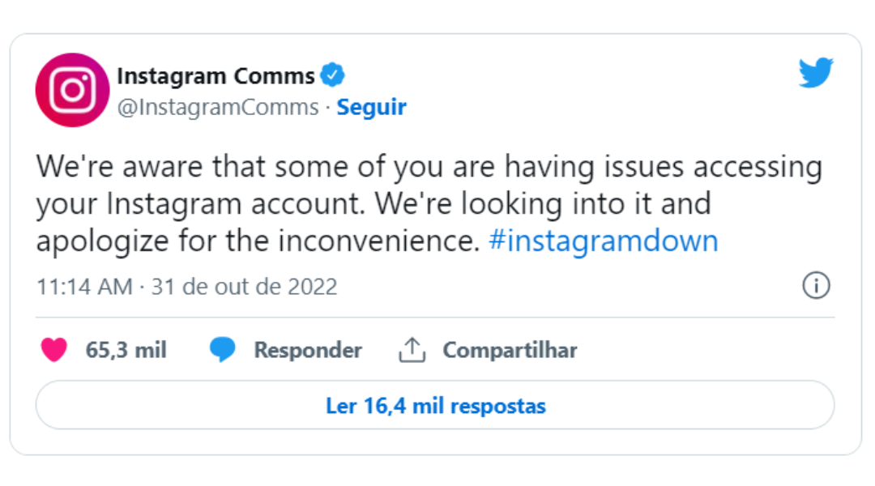Like the tweet with the heart icon
The image size is (875, 486).
[54, 350]
